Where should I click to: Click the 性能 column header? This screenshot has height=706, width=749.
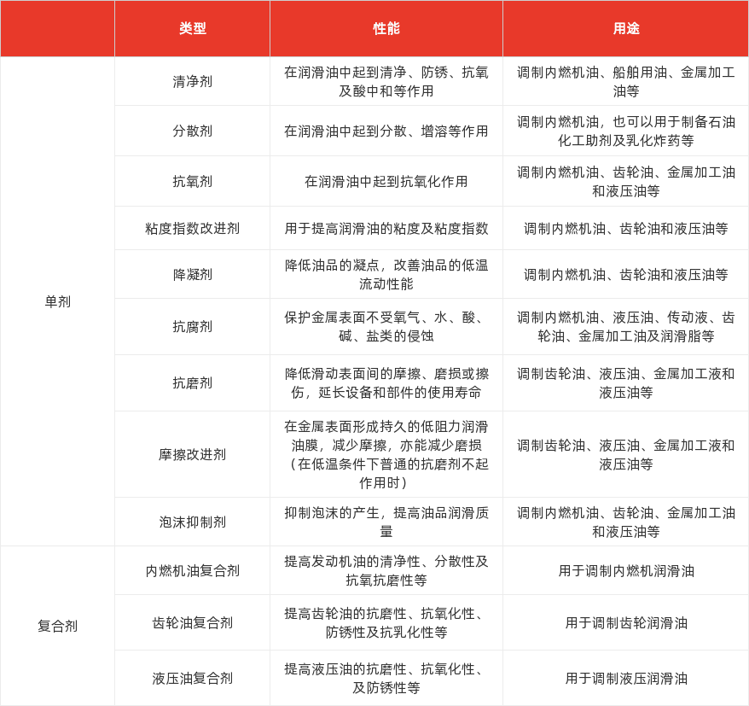386,29
